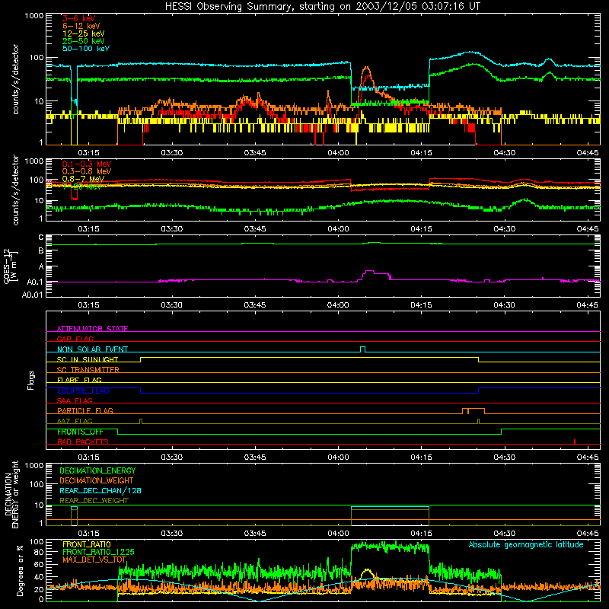Click the BAD_PACKETS red spike near 04:42
The width and height of the screenshot is (609, 609).
point(575,442)
